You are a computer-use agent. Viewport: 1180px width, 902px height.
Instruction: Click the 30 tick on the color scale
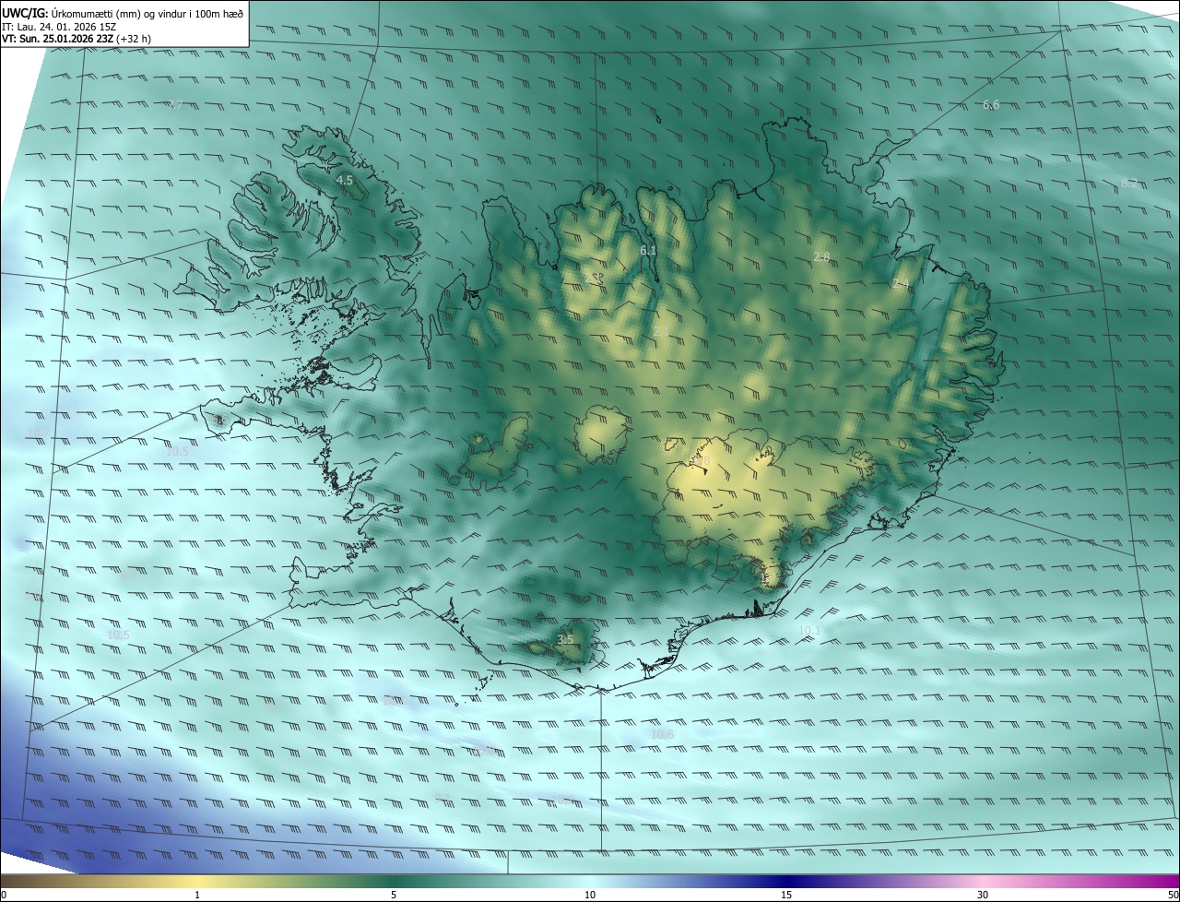[x=983, y=896]
